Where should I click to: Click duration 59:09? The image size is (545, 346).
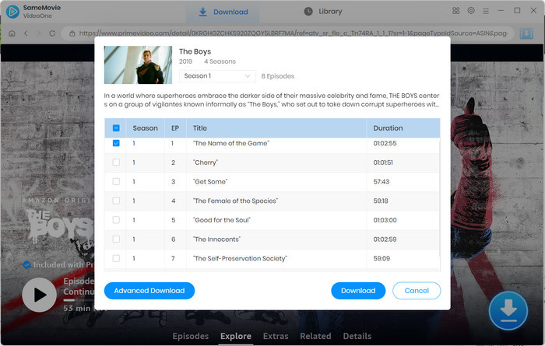pos(381,258)
